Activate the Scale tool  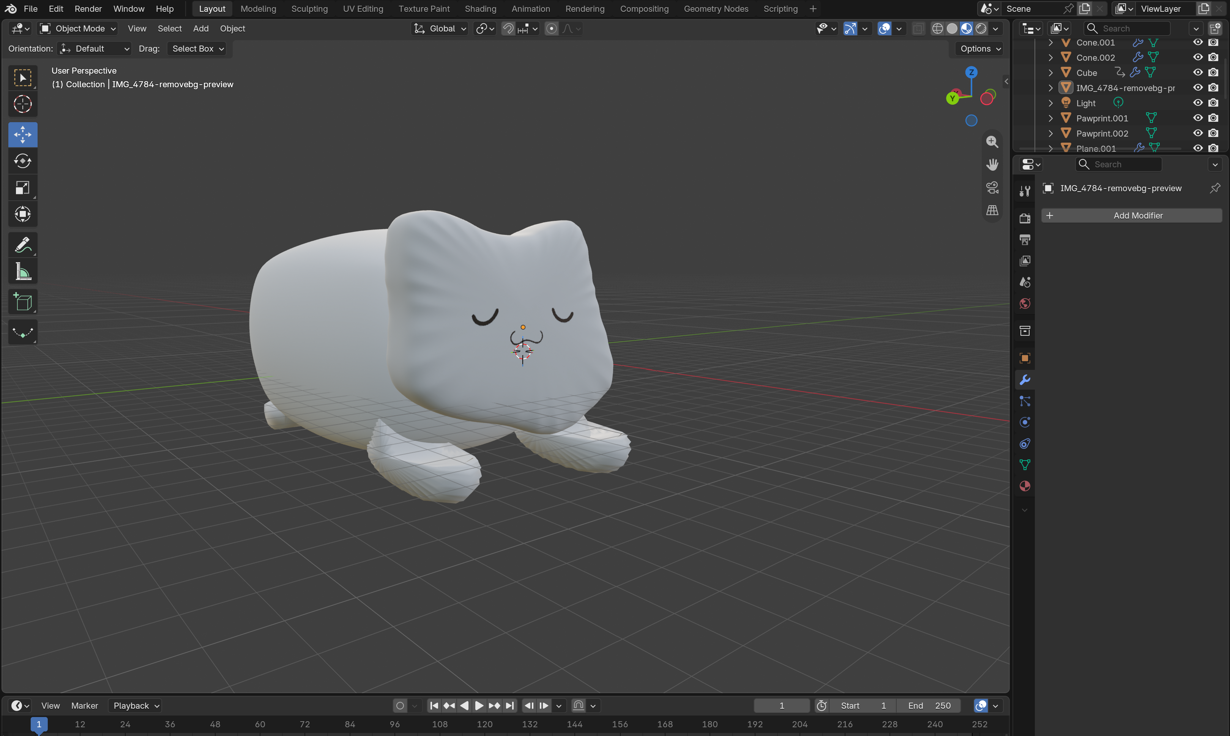(23, 188)
